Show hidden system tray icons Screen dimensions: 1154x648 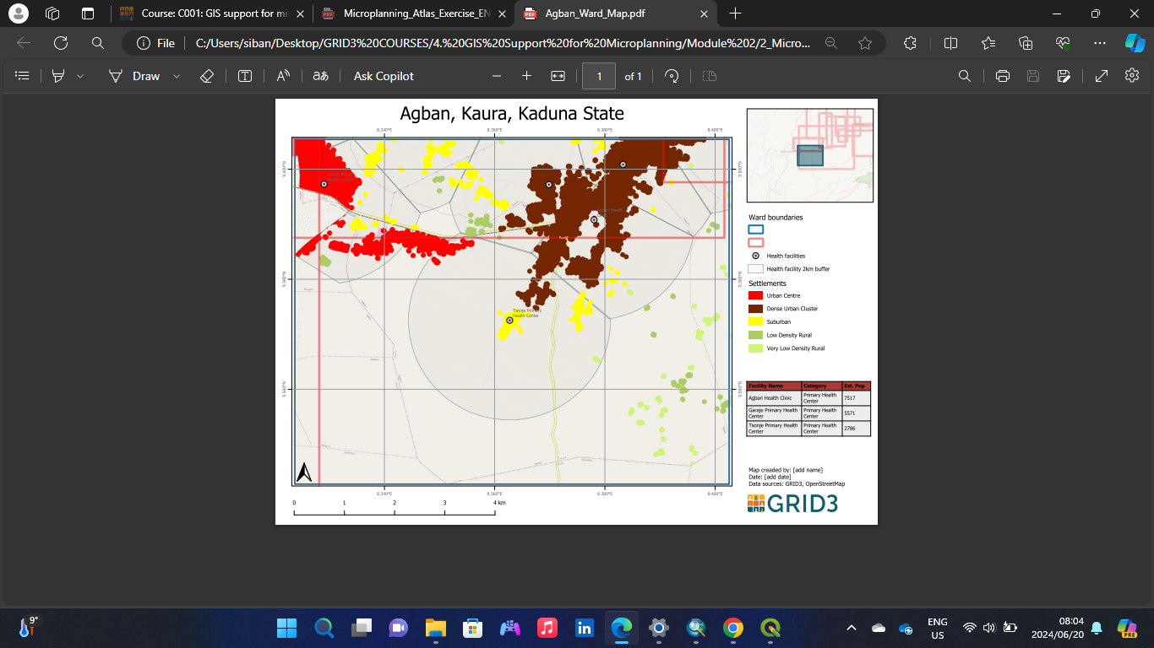(851, 628)
